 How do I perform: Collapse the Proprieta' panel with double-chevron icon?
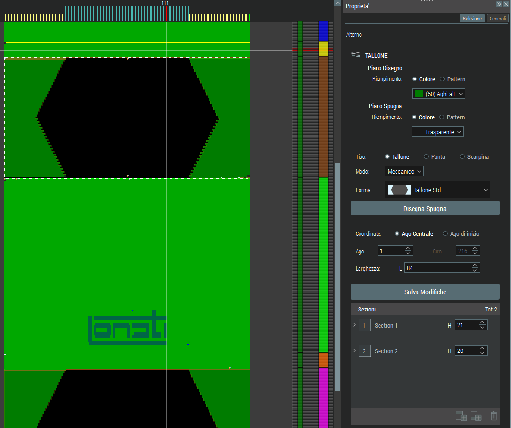click(x=499, y=4)
